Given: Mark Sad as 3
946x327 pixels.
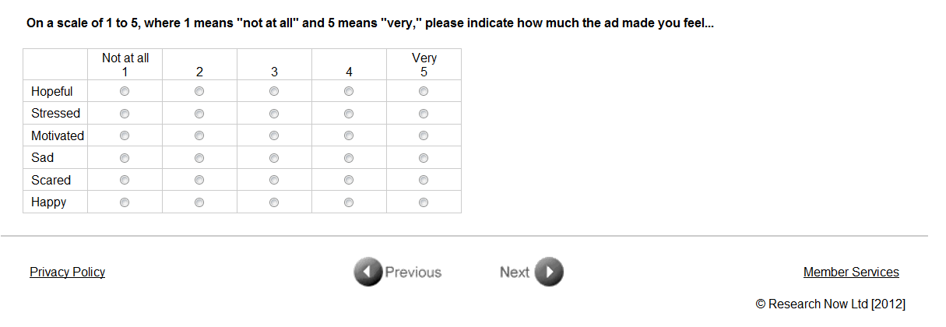Looking at the screenshot, I should 274,158.
